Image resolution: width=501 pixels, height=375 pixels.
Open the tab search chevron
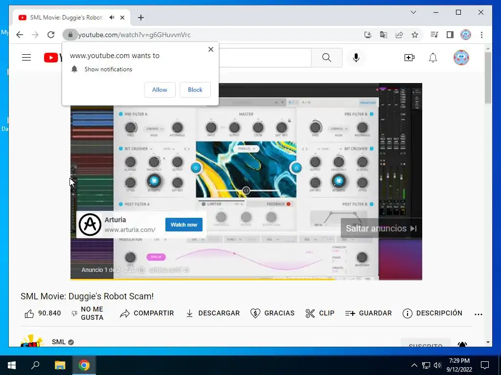click(413, 12)
